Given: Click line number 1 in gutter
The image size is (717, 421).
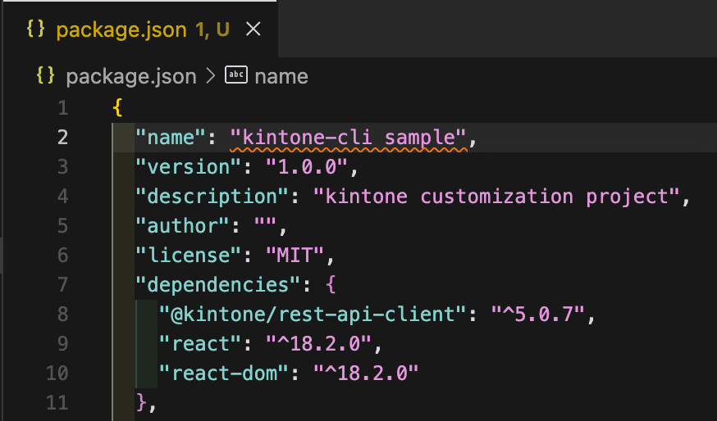Looking at the screenshot, I should click(62, 108).
